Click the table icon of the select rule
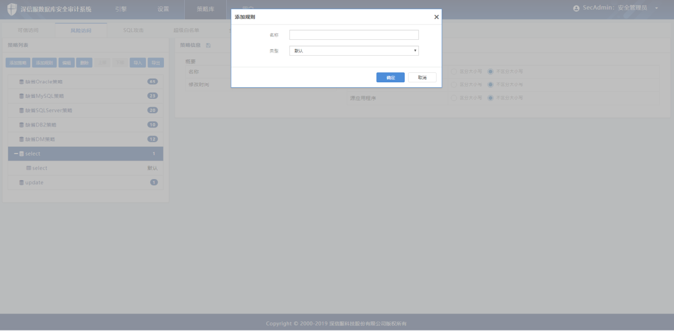This screenshot has height=331, width=674. click(29, 168)
